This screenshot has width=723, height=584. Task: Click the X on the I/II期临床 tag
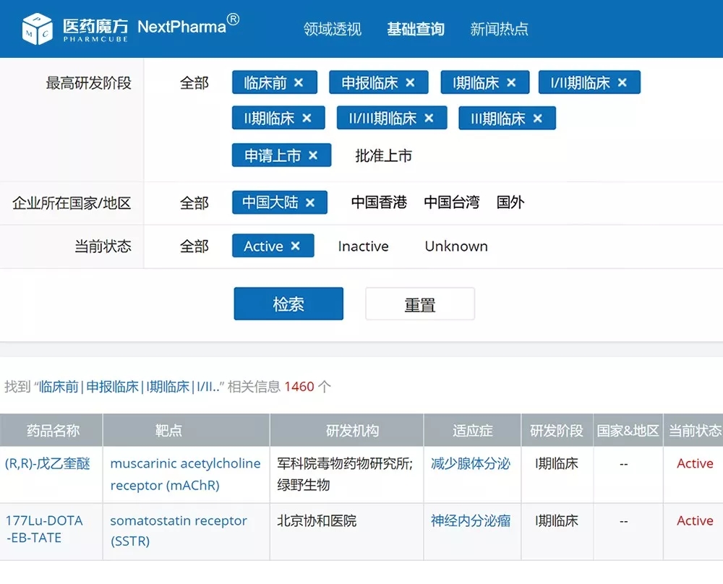tap(622, 83)
